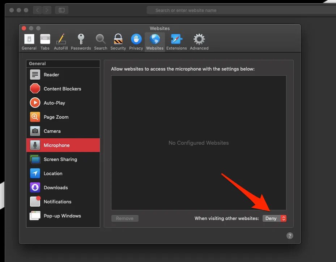Image resolution: width=336 pixels, height=262 pixels.
Task: Click the Pop-up Windows label
Action: click(x=62, y=216)
